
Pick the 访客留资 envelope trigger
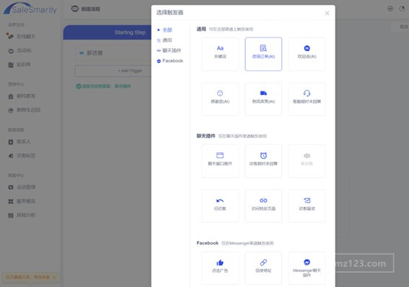[307, 206]
